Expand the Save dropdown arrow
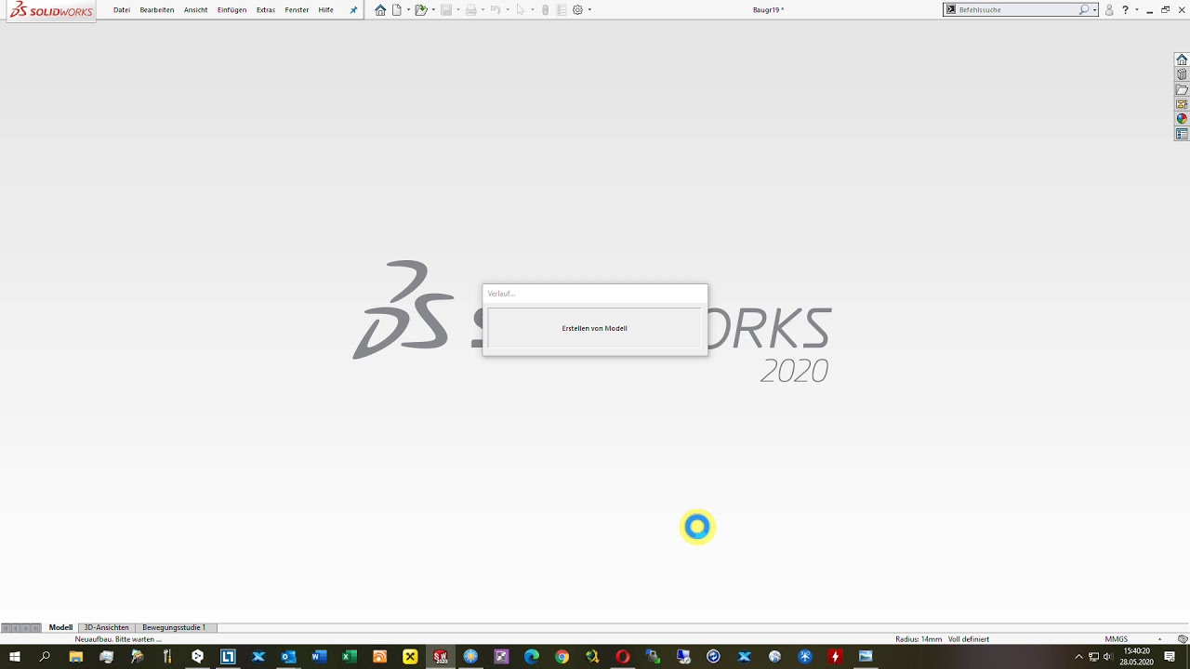The image size is (1190, 669). pos(458,9)
